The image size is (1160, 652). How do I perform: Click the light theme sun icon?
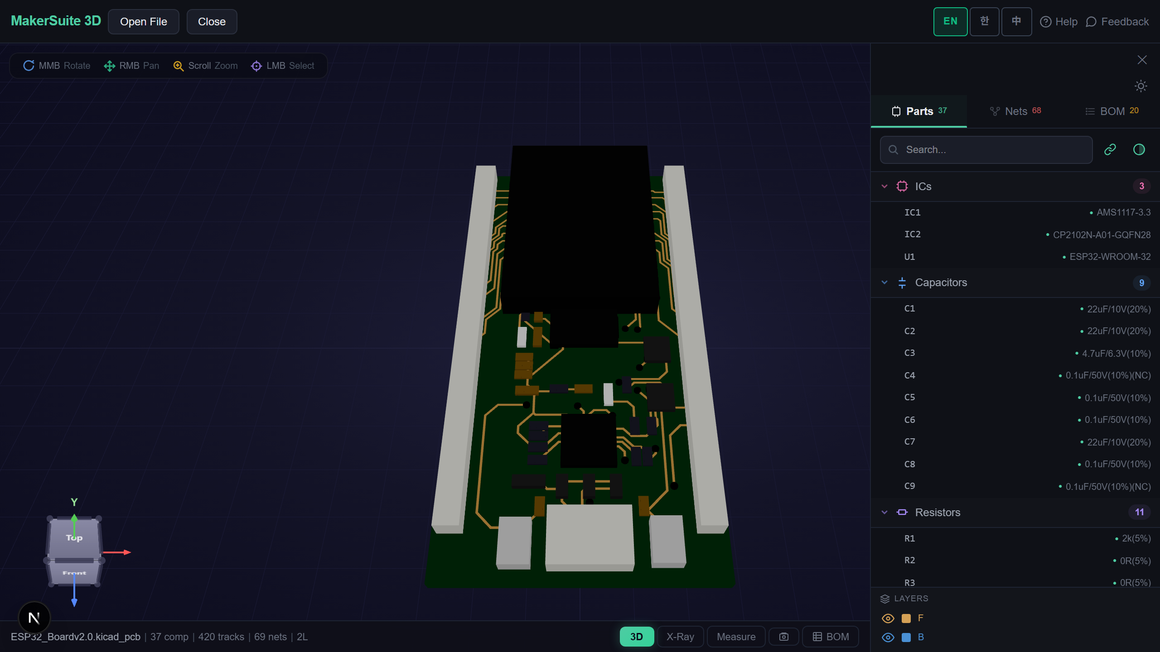tap(1141, 86)
